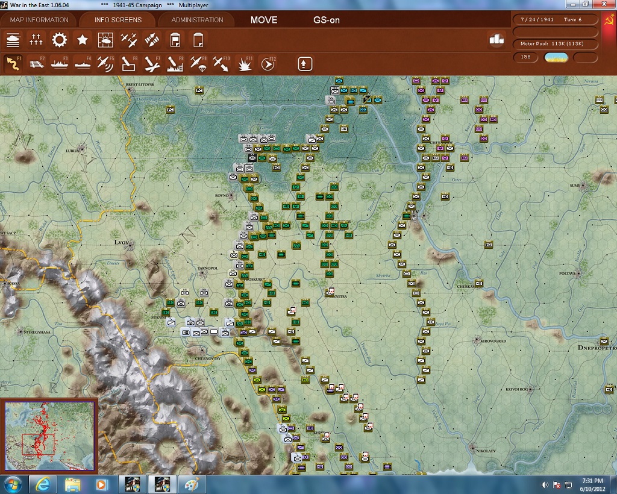Viewport: 617px width, 494px height.
Task: Click the volume speaker tray icon
Action: 545,485
